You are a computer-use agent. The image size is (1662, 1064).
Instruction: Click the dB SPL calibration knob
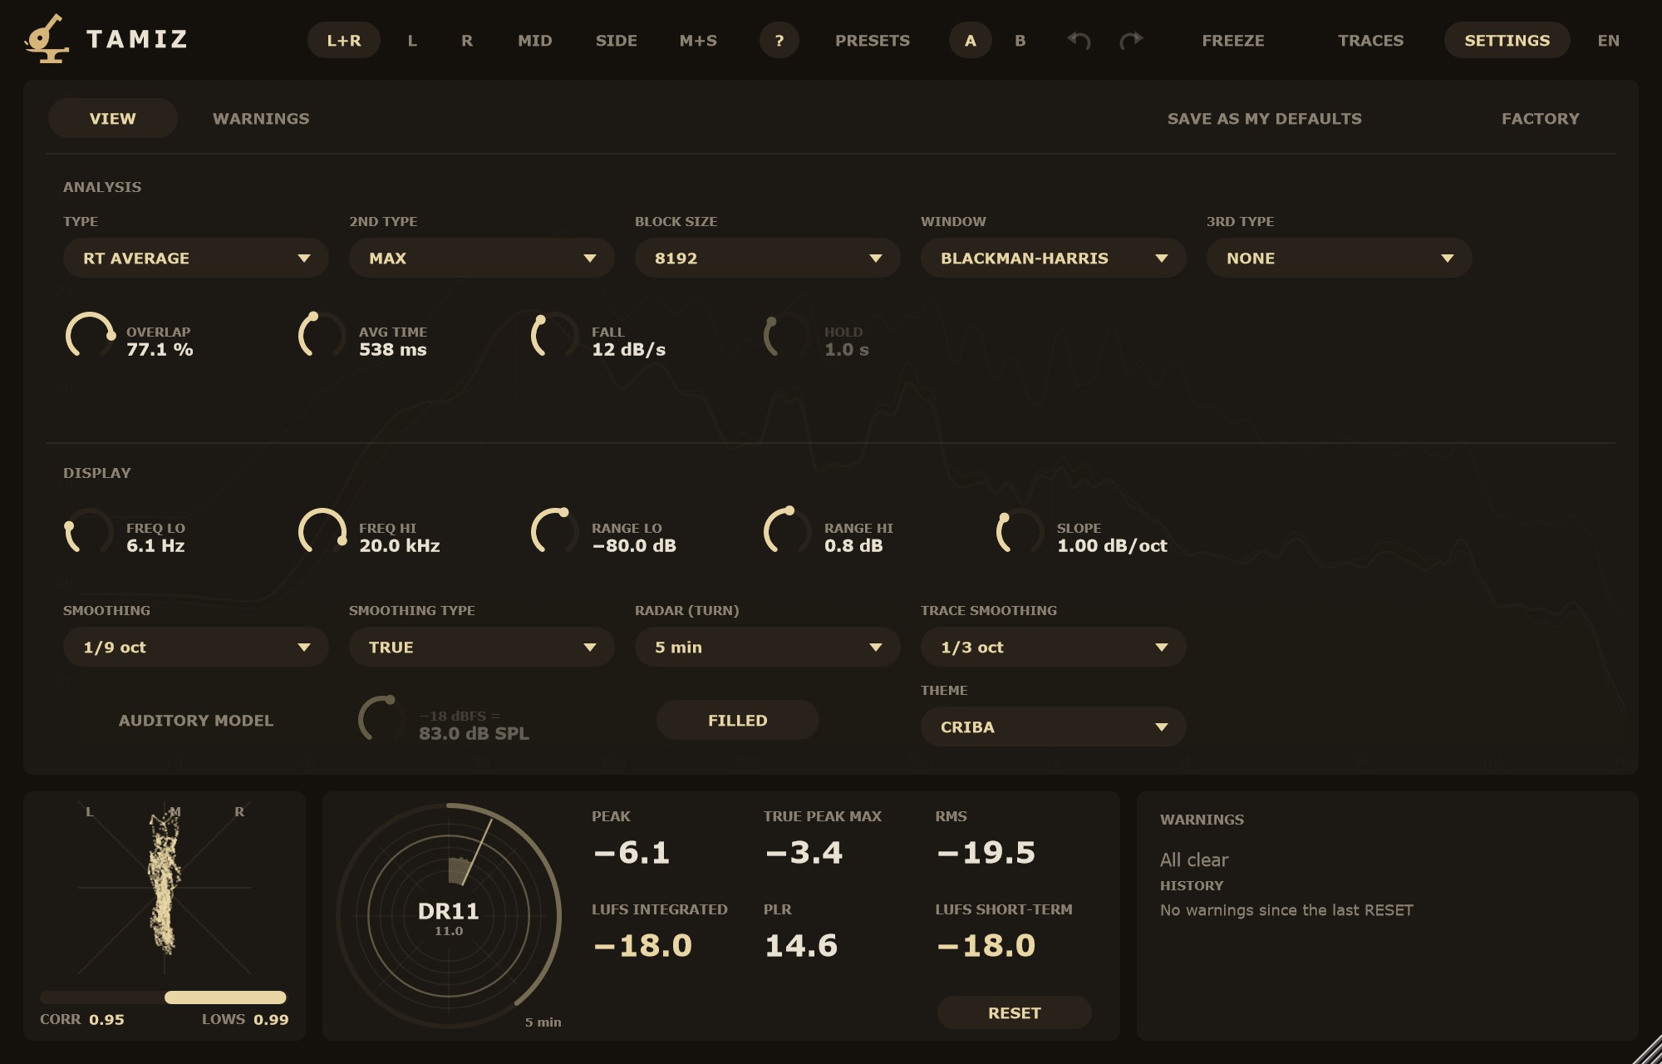382,720
